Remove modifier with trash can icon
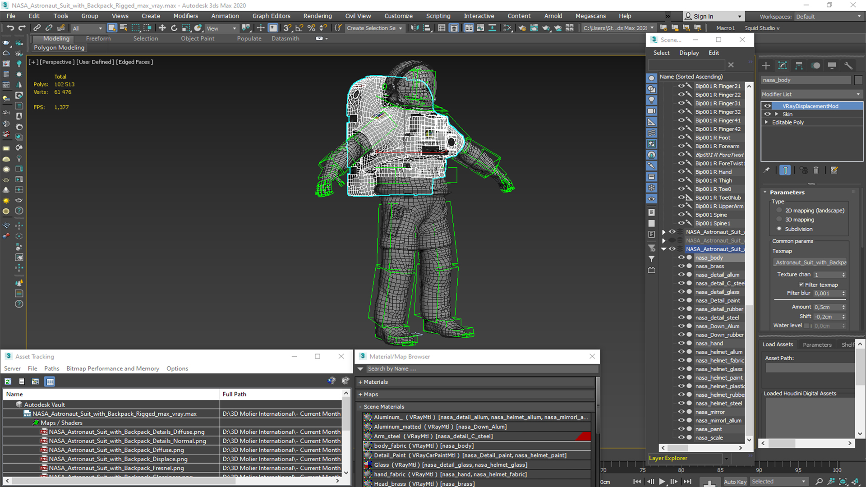Screen dimensions: 866x487 [x=816, y=170]
